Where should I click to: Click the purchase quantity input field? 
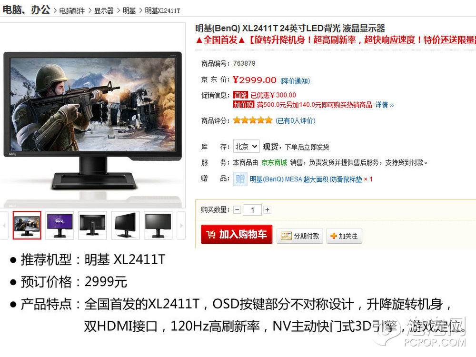point(252,210)
